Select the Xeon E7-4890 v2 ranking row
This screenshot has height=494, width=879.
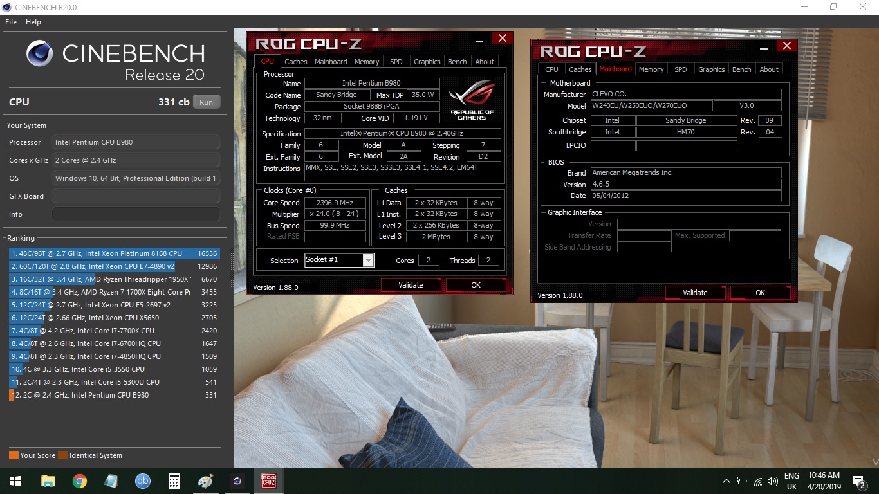115,266
